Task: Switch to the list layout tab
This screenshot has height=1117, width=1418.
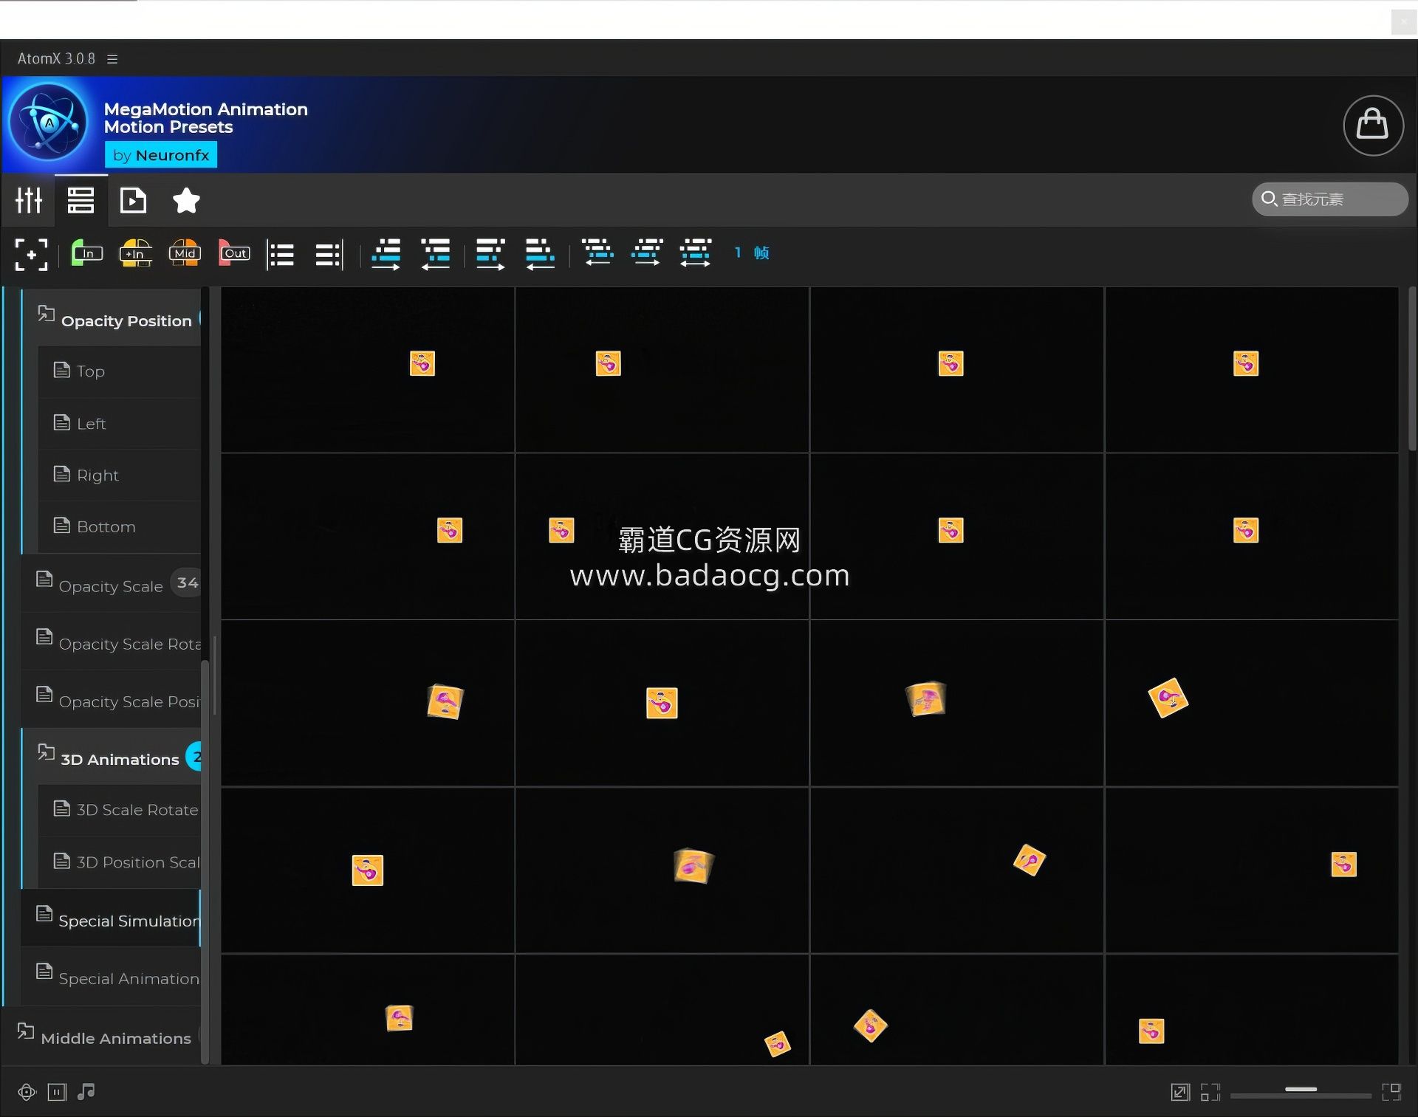Action: click(x=81, y=200)
